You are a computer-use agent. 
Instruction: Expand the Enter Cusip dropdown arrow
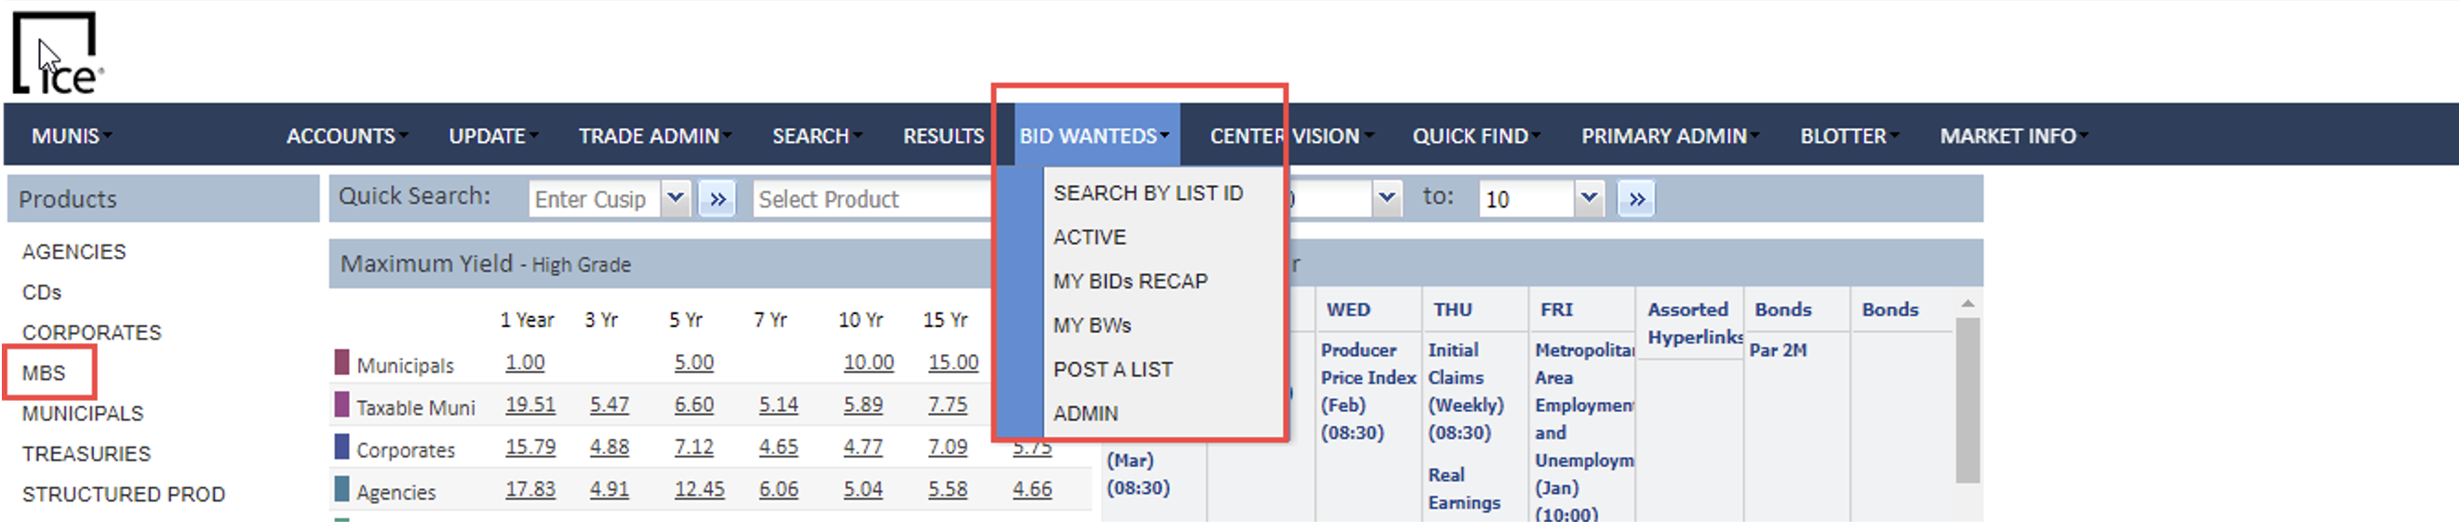pos(675,199)
